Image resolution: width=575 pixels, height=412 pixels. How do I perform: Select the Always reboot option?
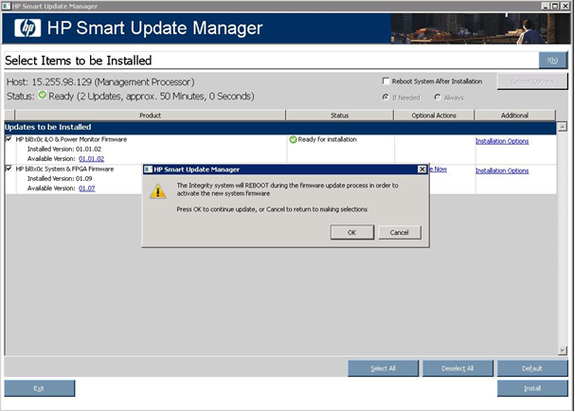[438, 97]
